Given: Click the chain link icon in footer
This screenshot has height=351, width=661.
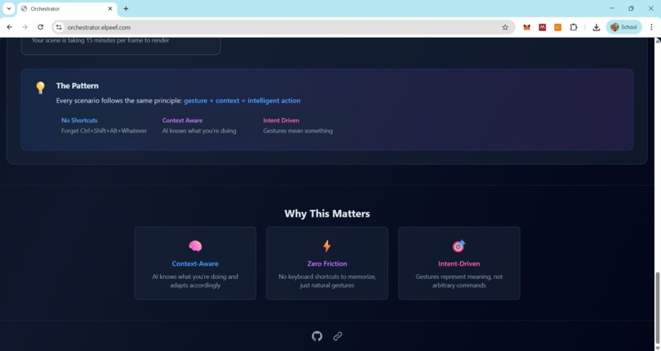Looking at the screenshot, I should pos(337,336).
